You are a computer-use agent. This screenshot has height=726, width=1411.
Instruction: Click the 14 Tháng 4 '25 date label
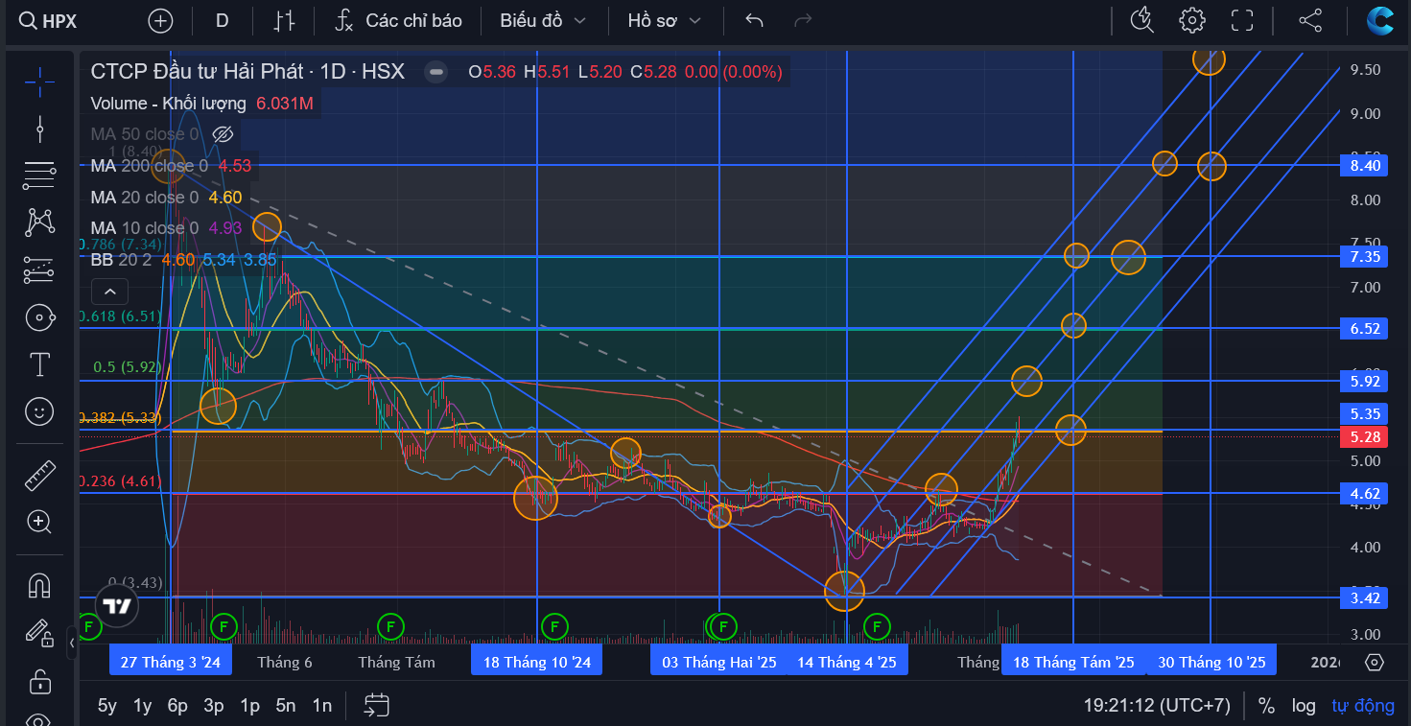point(847,662)
